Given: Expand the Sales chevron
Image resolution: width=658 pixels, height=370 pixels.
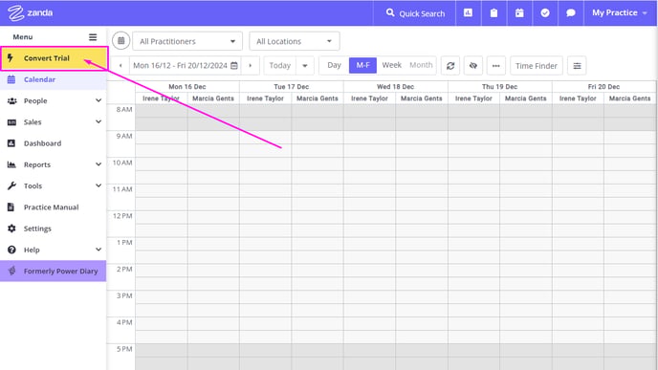Looking at the screenshot, I should 99,121.
